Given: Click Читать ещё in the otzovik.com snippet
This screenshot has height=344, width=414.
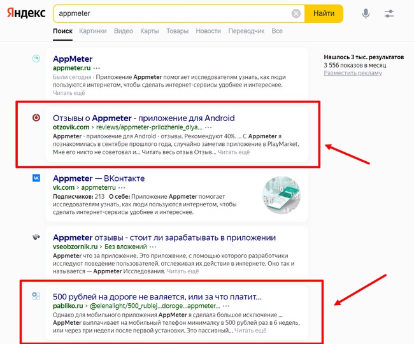Looking at the screenshot, I should coord(234,152).
